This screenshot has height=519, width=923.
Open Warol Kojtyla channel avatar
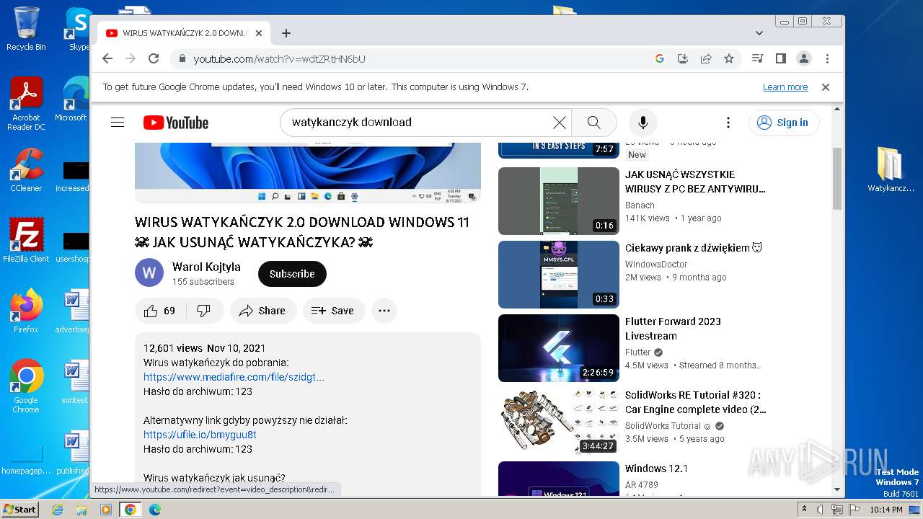[149, 273]
